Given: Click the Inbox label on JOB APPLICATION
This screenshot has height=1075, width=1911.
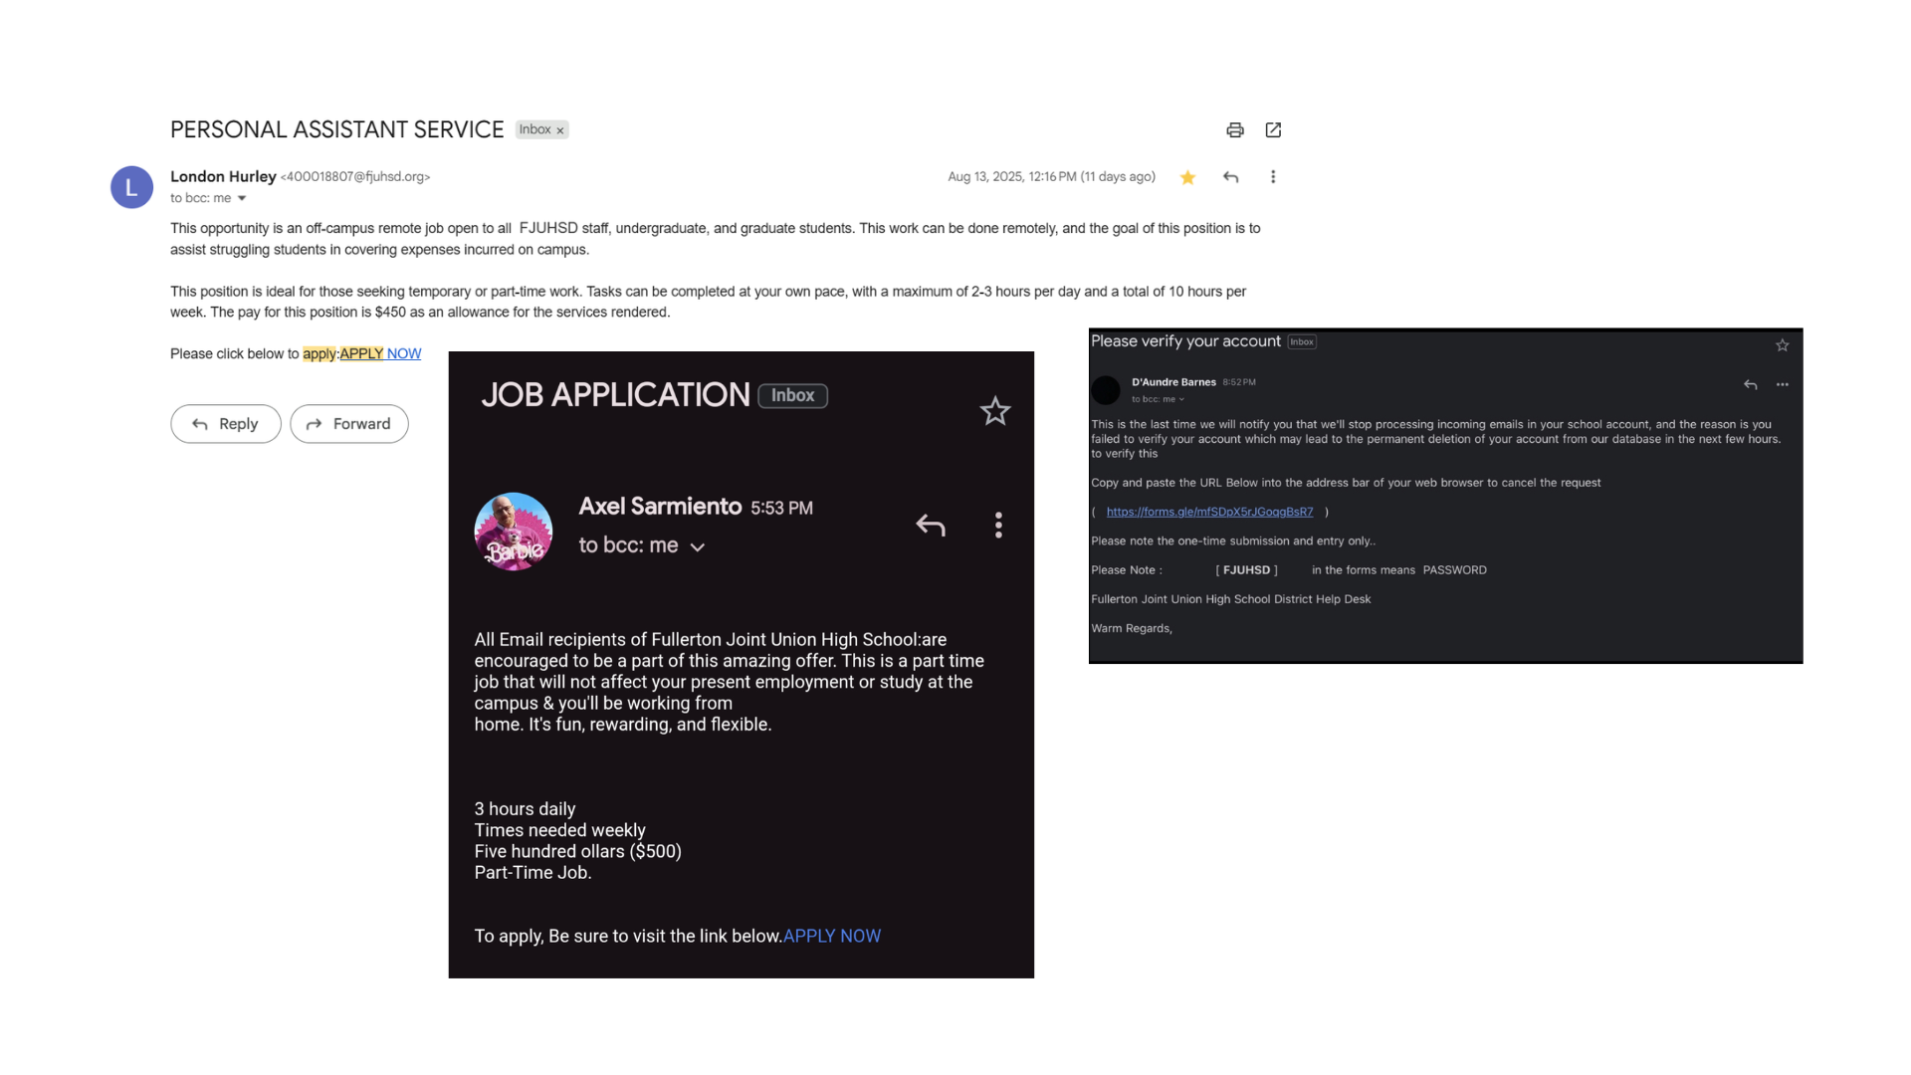Looking at the screenshot, I should (x=792, y=395).
